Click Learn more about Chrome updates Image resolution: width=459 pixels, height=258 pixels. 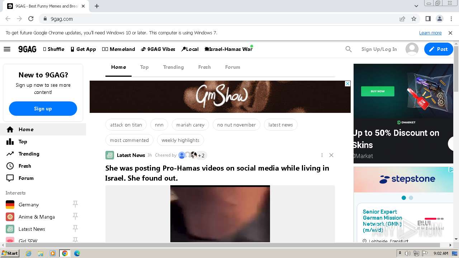click(430, 33)
